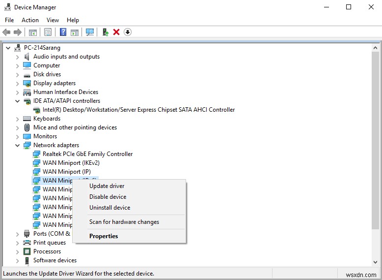Viewport: 382px width, 280px height.
Task: Click the Realtek PCIe GbE adapter icon
Action: pos(36,154)
